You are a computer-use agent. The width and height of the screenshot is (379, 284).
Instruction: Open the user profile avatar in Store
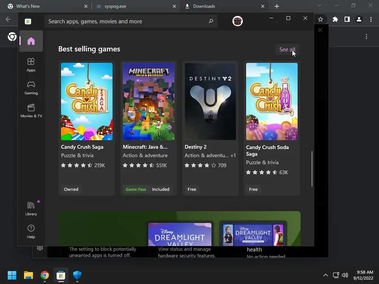click(x=237, y=21)
